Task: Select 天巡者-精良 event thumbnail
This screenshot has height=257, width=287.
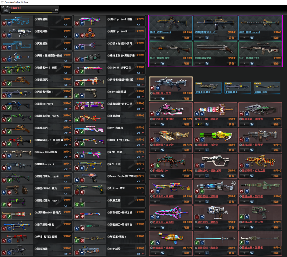Action: [x=237, y=88]
